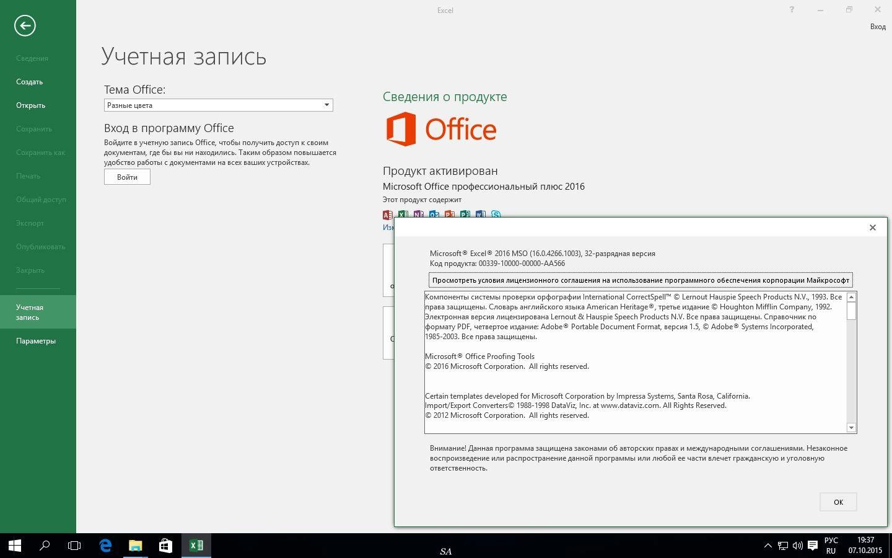Open Параметры in the sidebar
This screenshot has width=892, height=558.
pyautogui.click(x=36, y=341)
